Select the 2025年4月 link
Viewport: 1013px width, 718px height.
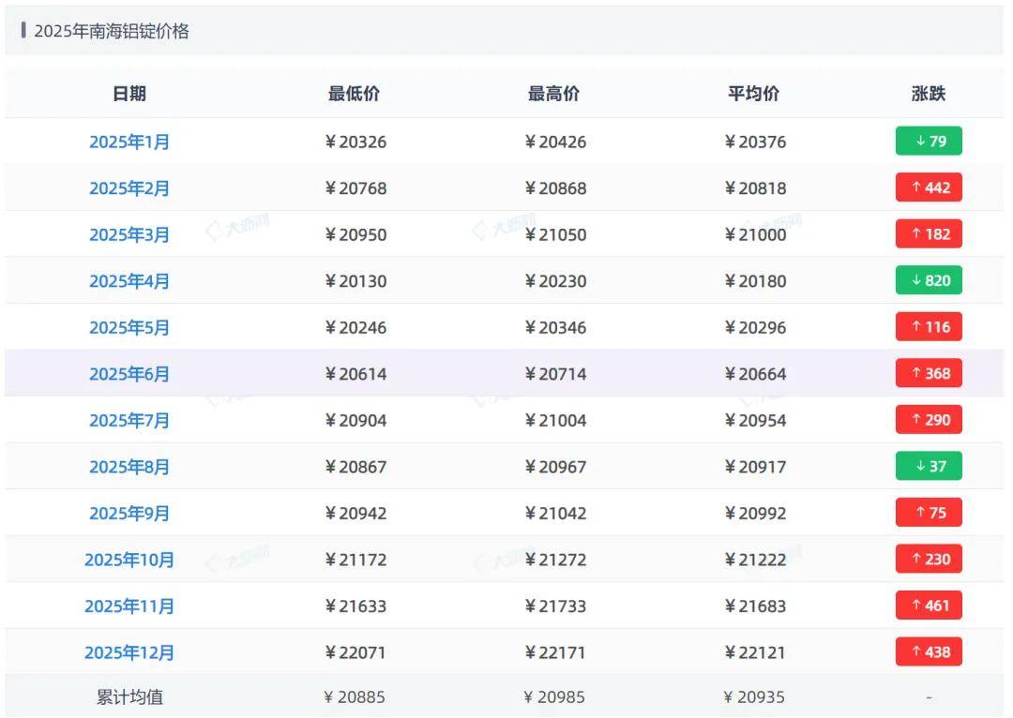[129, 281]
